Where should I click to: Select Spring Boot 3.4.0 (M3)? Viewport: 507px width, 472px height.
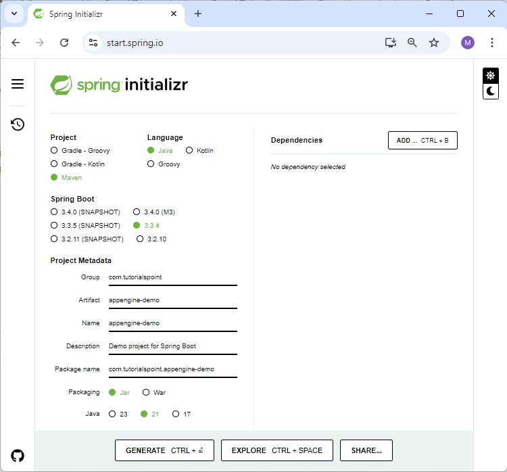tap(154, 212)
